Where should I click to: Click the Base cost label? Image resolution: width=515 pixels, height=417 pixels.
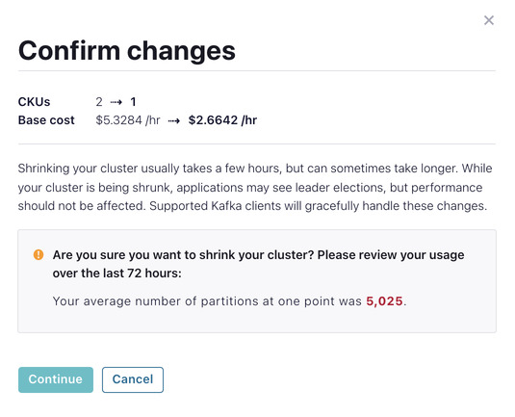pos(46,120)
